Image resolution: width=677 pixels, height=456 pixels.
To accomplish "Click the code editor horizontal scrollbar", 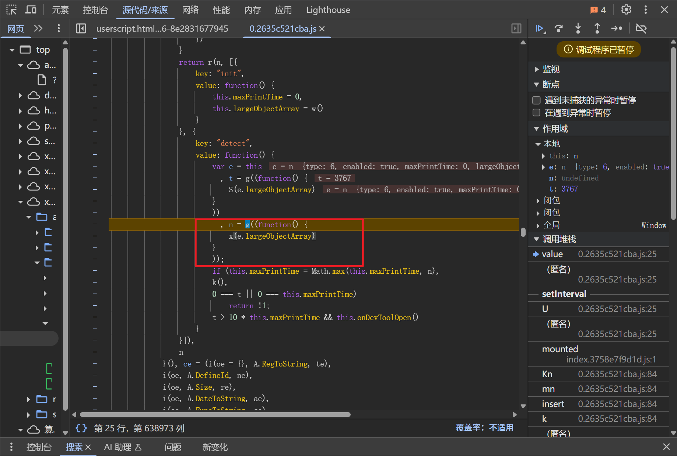I will coord(215,415).
